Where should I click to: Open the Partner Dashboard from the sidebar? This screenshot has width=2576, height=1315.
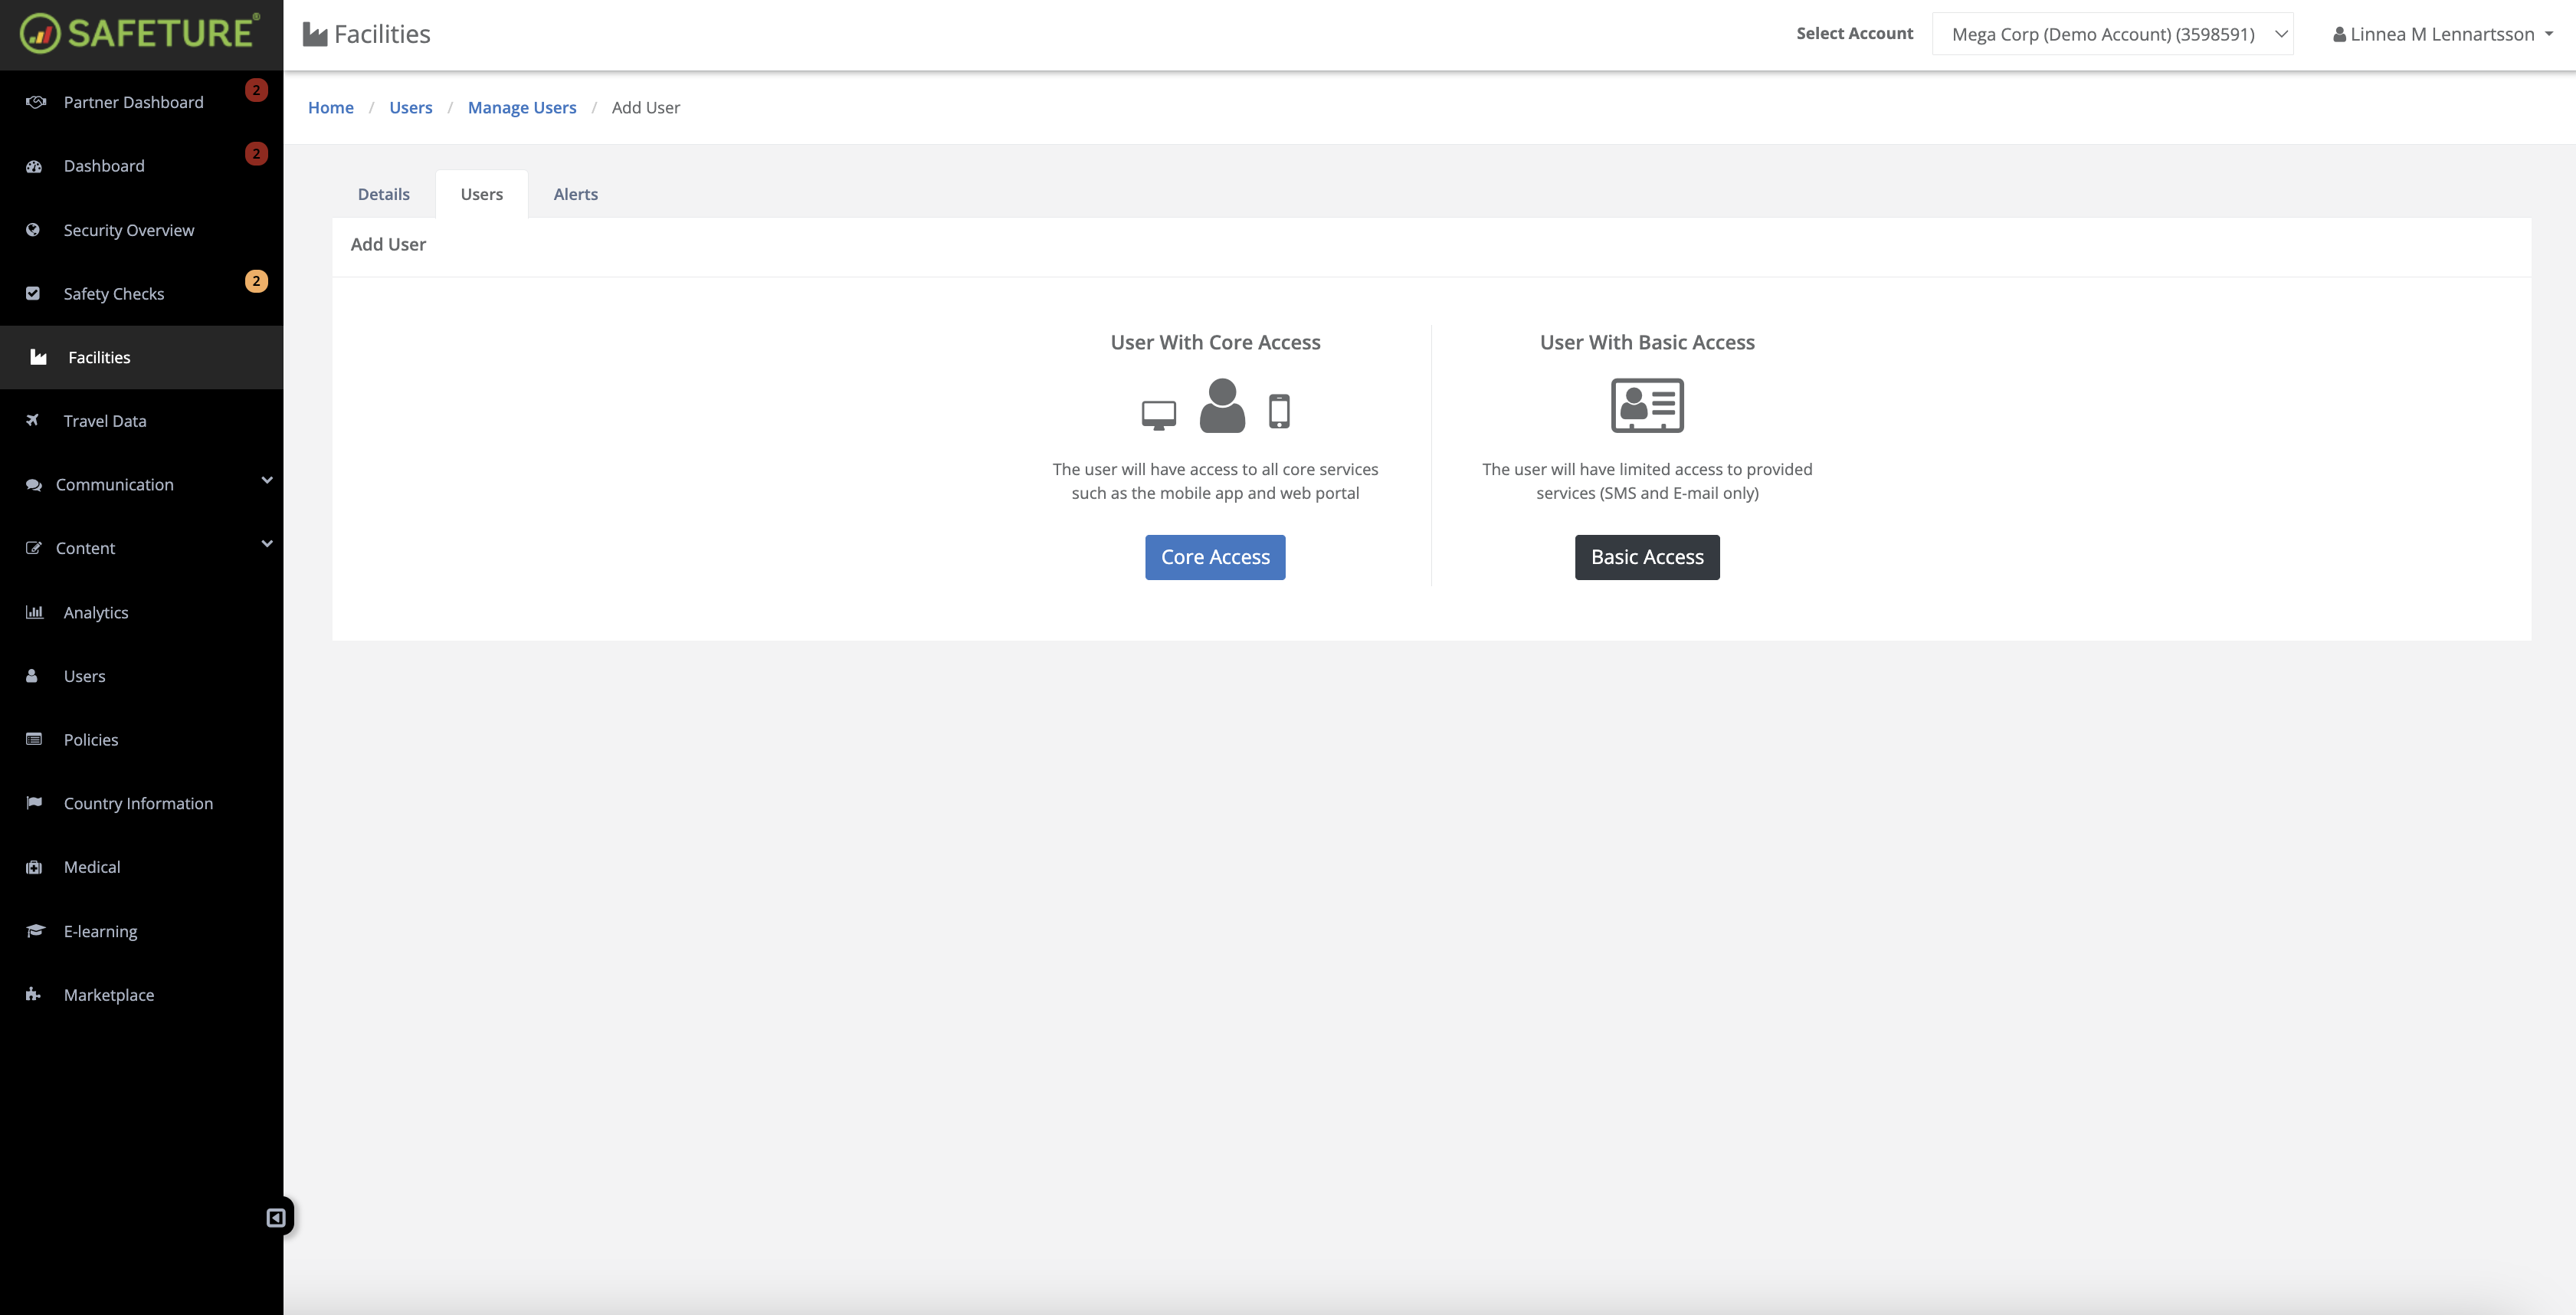(x=133, y=101)
